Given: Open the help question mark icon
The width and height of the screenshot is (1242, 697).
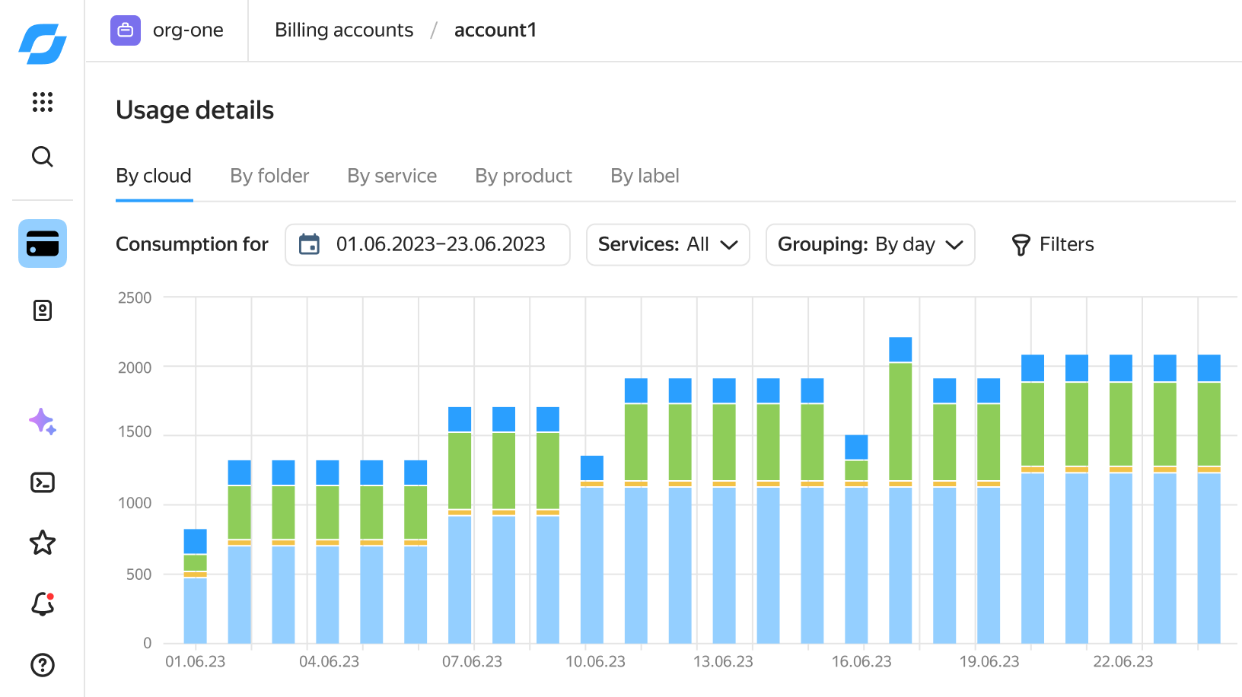Looking at the screenshot, I should coord(43,665).
